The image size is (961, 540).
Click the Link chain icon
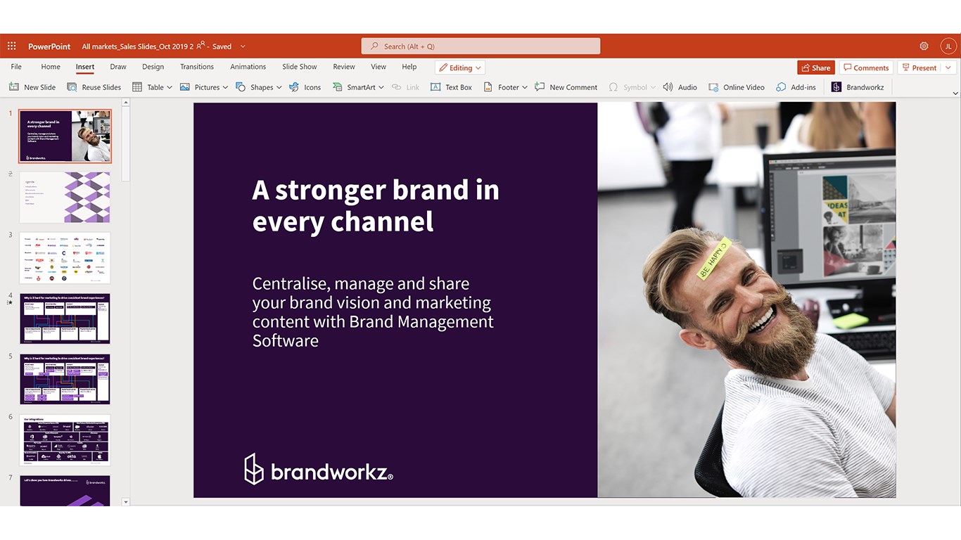[397, 87]
